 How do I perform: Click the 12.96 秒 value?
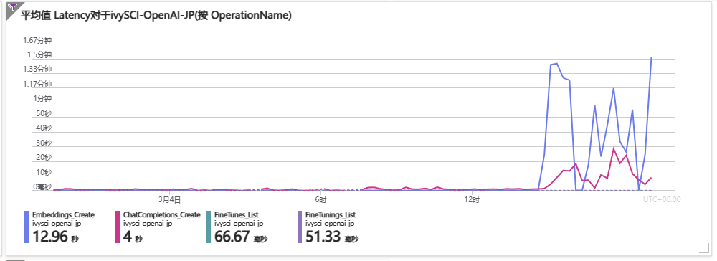point(55,237)
